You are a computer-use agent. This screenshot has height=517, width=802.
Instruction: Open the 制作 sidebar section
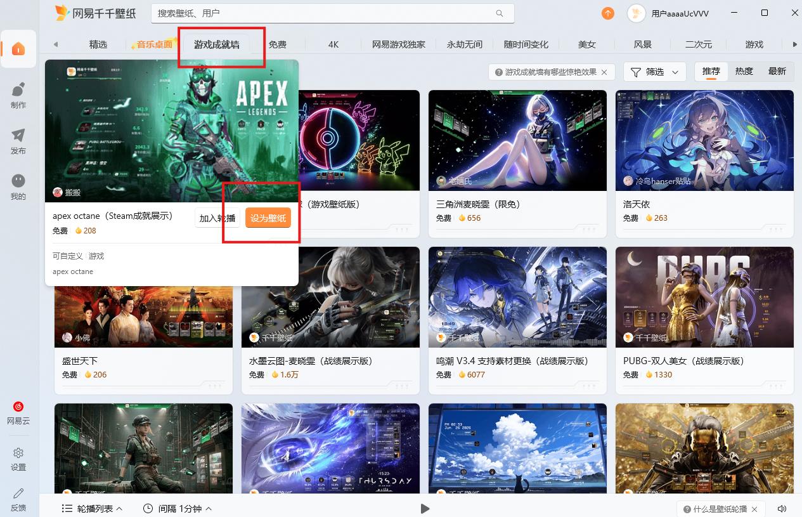(x=18, y=95)
